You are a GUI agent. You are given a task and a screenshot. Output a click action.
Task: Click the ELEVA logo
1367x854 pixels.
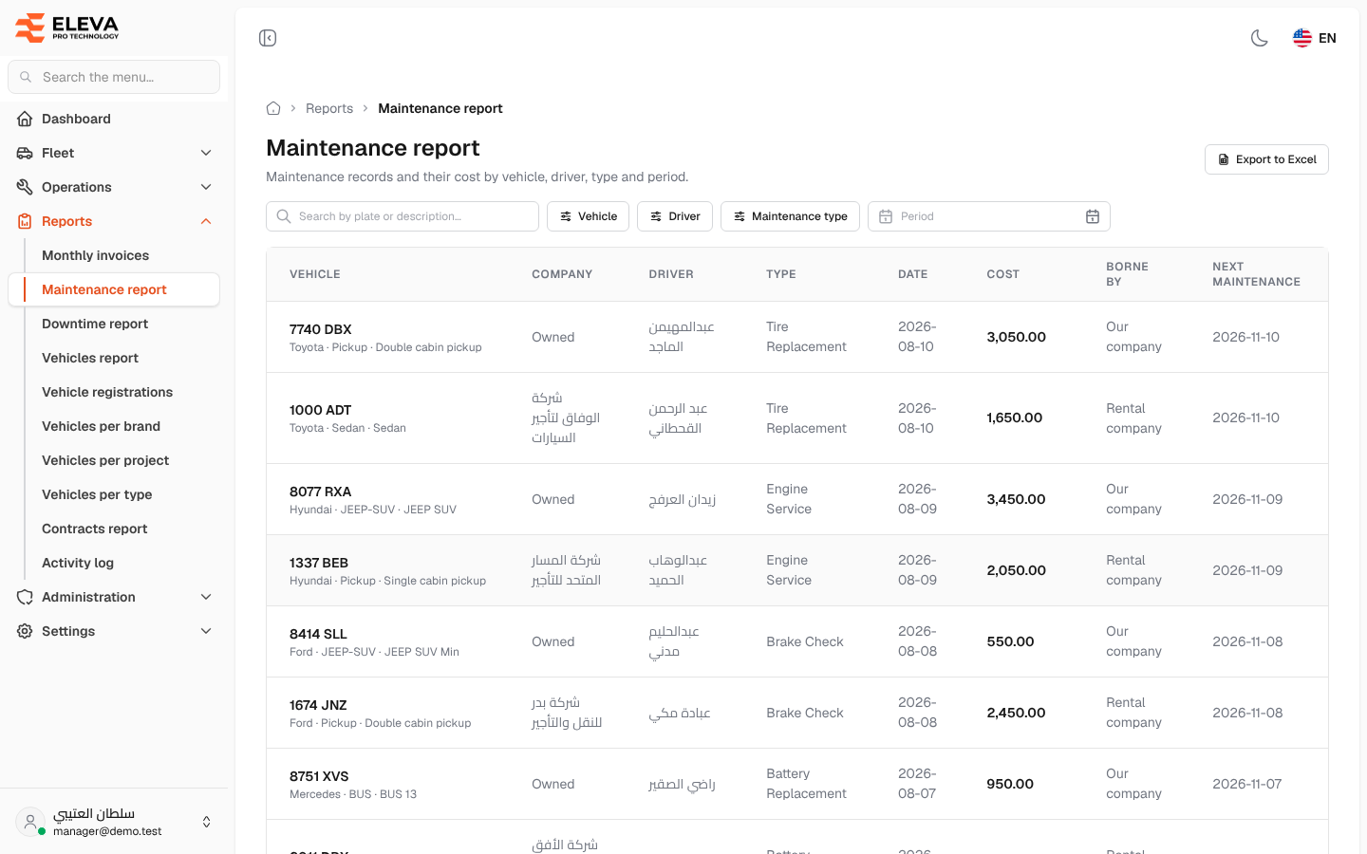[x=66, y=28]
